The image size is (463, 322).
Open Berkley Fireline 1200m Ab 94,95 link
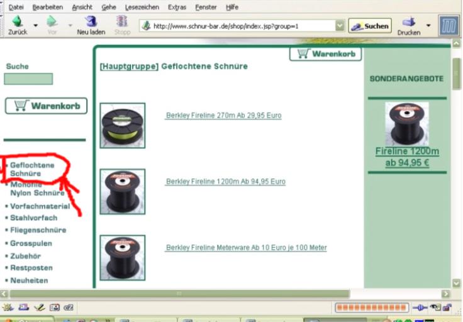coord(226,182)
